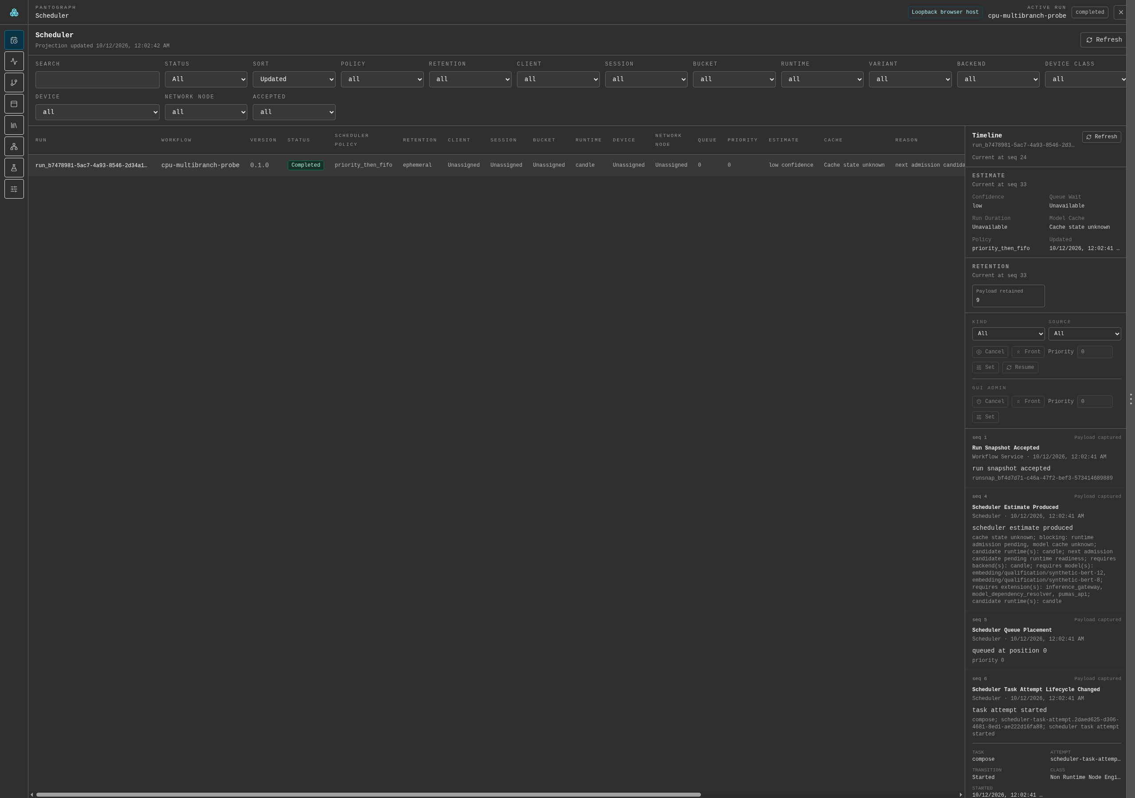Open the Accepted filter dropdown
The width and height of the screenshot is (1135, 798).
294,112
